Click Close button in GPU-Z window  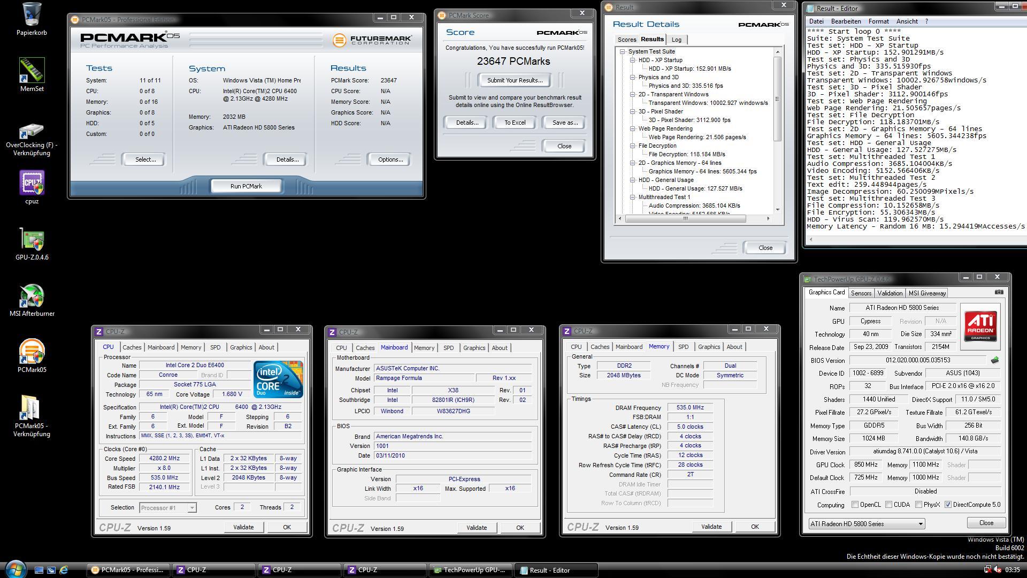coord(986,523)
